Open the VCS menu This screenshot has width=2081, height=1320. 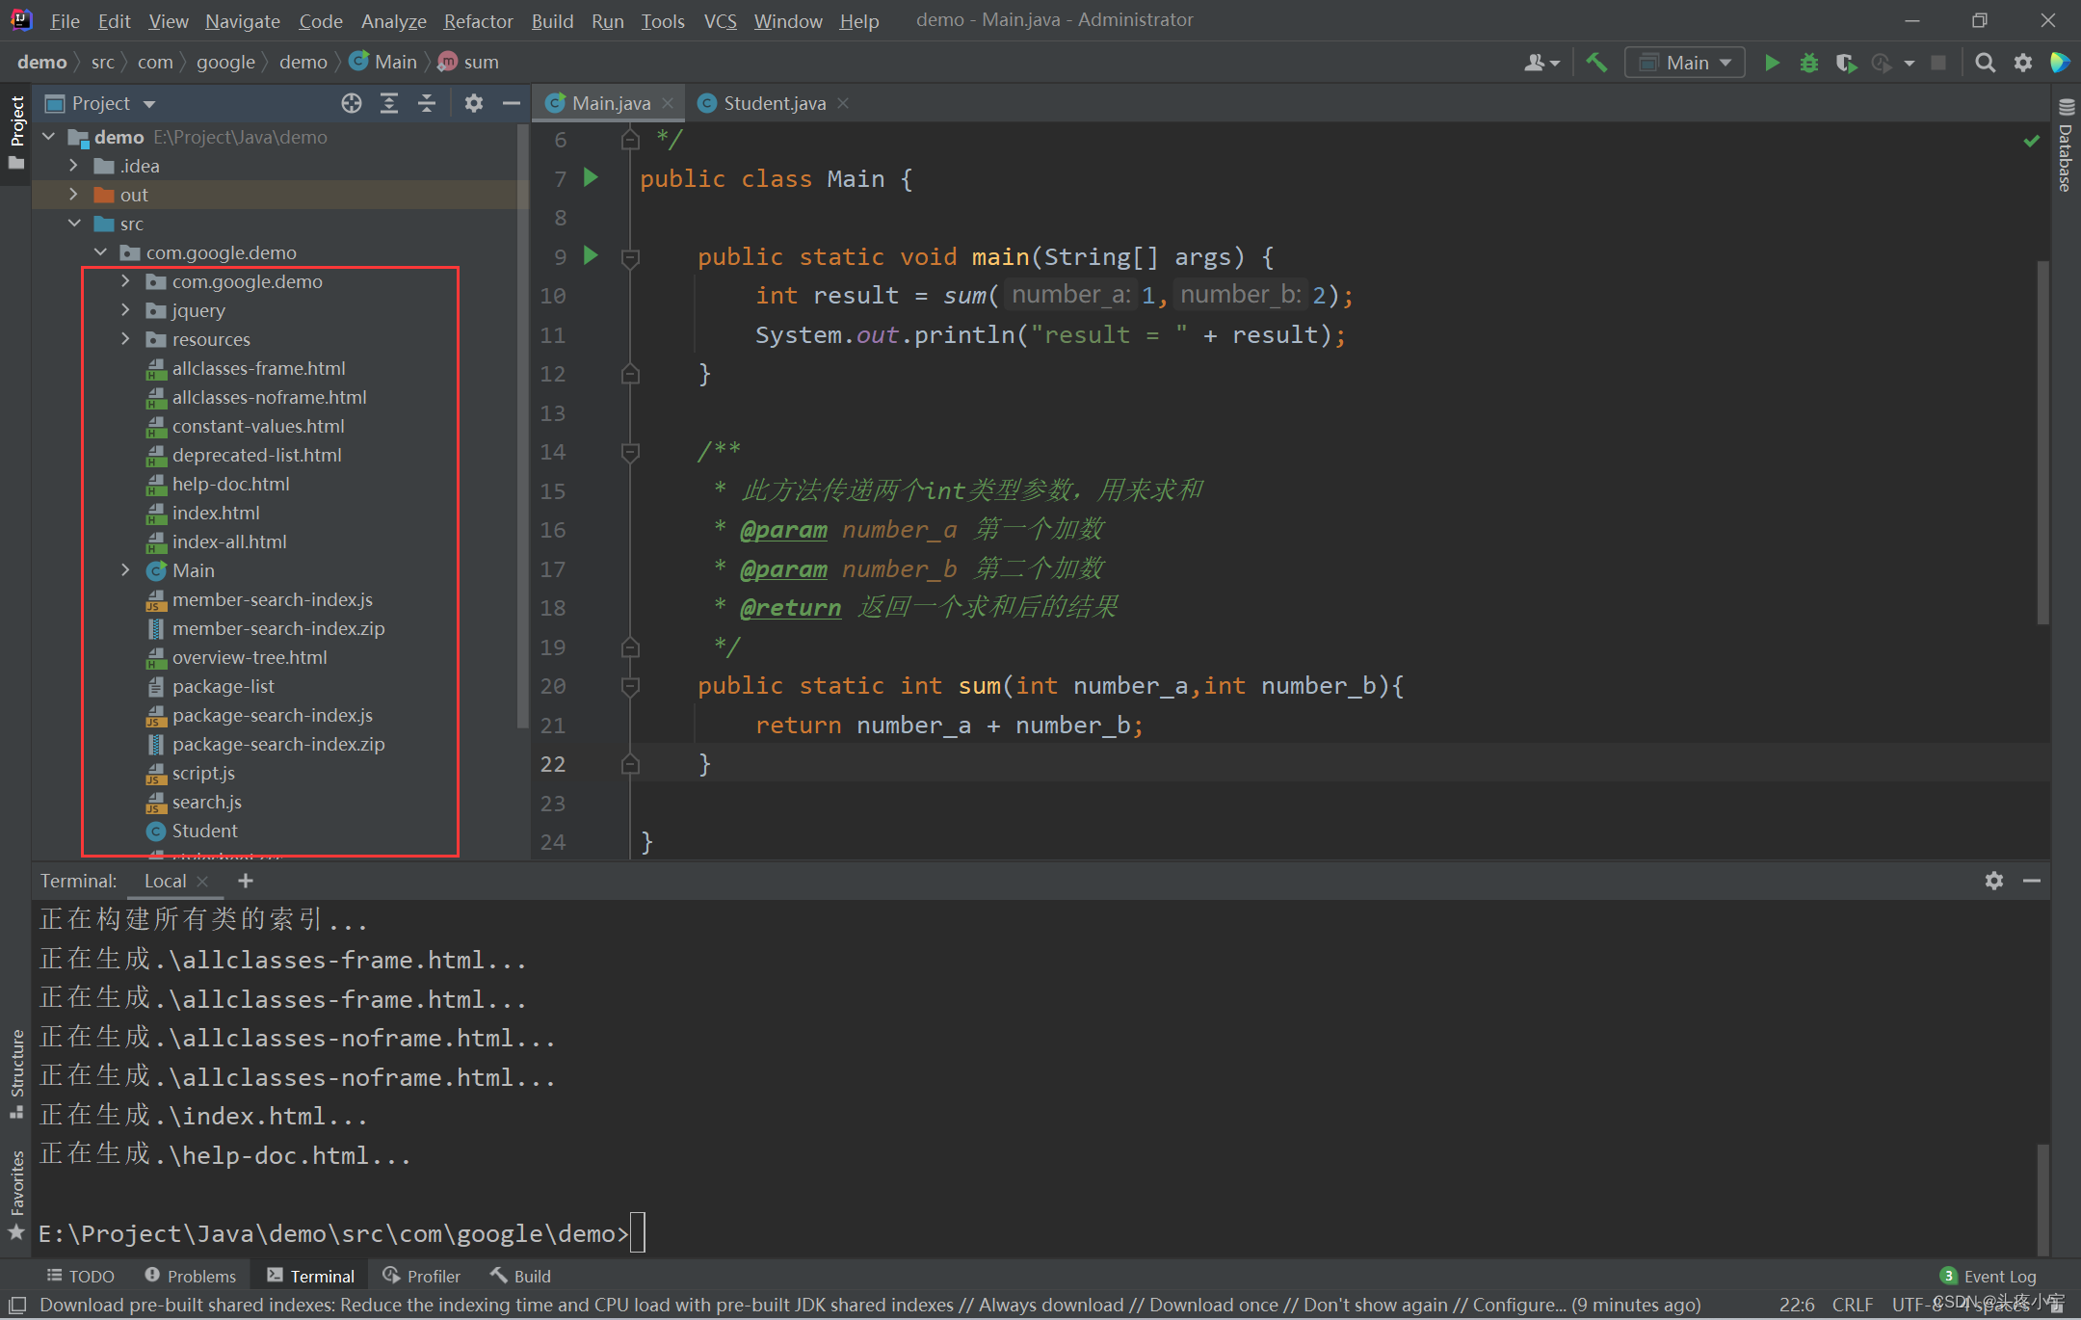[x=720, y=20]
